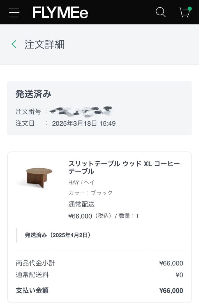This screenshot has height=303, width=199.
Task: Click the 通常配送 shipping method label
Action: coord(81,205)
